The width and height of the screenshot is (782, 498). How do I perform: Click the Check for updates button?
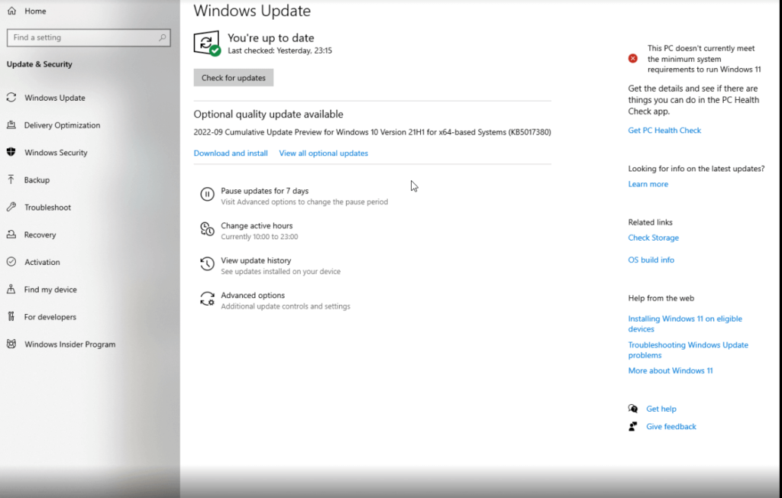pos(234,77)
